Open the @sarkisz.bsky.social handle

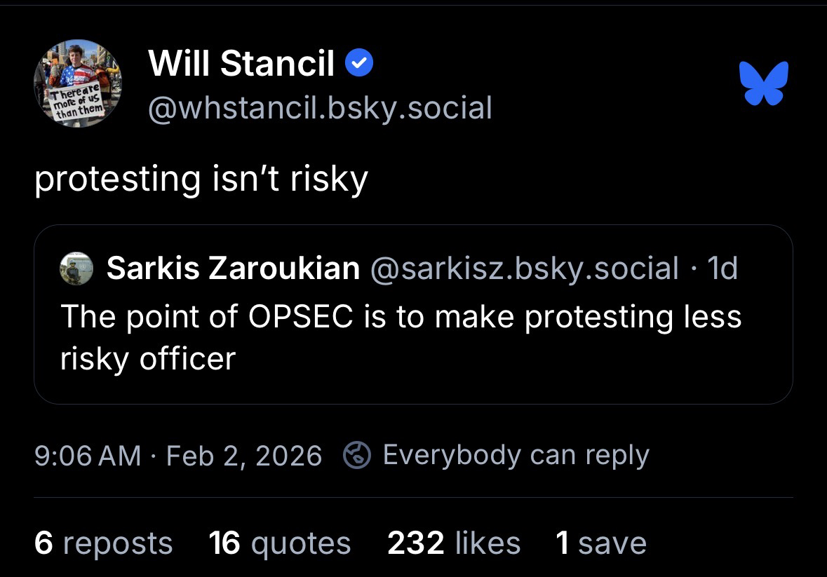coord(525,269)
